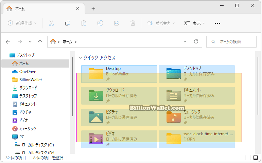Viewport: 262px width, 163px height.
Task: Open the 表示 view dropdown
Action: coord(195,23)
